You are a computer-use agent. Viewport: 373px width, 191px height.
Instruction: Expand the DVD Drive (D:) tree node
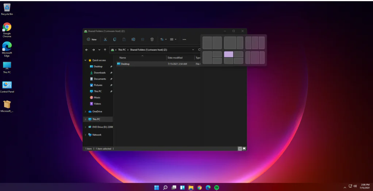[85, 127]
